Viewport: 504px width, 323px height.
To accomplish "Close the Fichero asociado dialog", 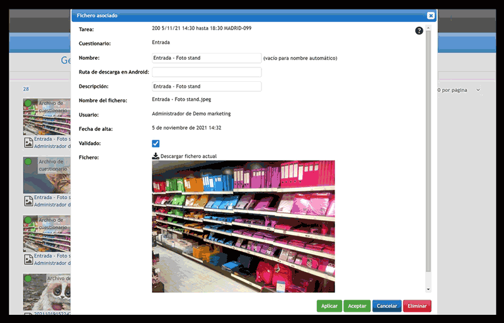I will pos(431,16).
